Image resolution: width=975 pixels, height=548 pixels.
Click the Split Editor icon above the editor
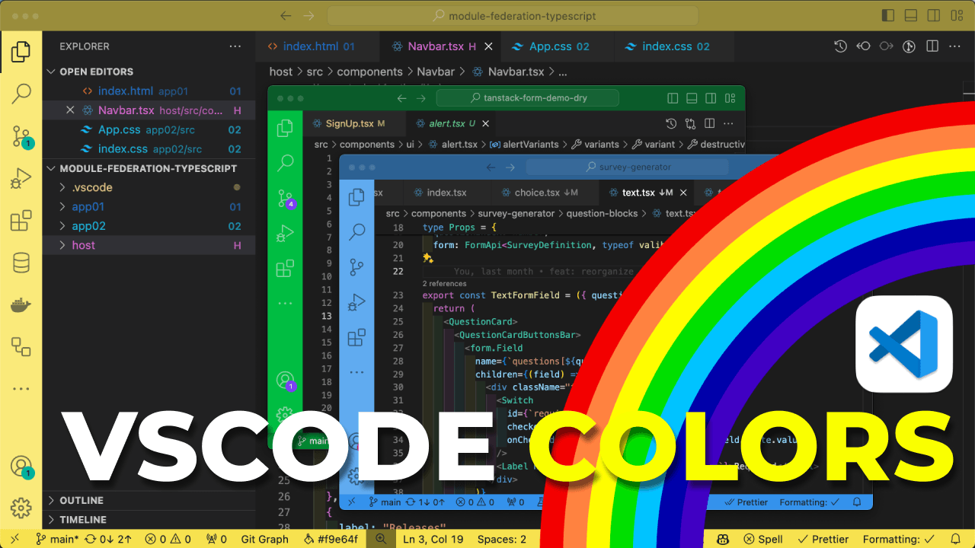pos(932,46)
